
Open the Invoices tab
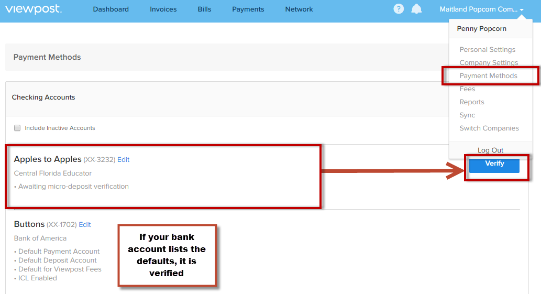pos(163,9)
